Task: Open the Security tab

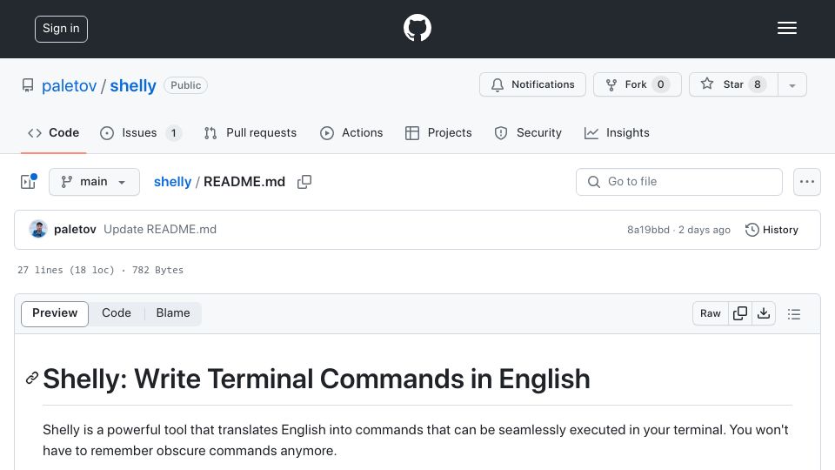Action: tap(528, 132)
